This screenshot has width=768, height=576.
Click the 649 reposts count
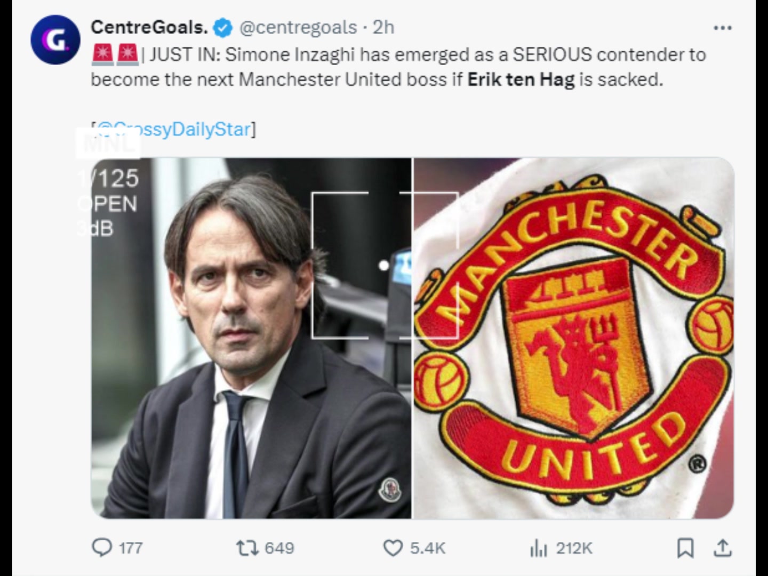click(279, 548)
